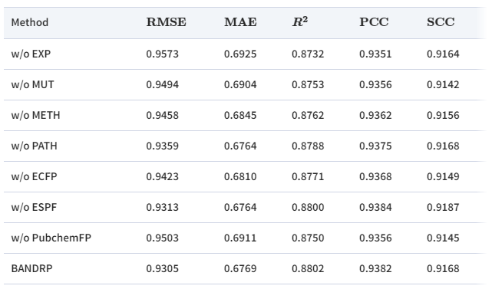Screen dimensions: 492x289
Task: Select the SCC column header
Action: (x=441, y=22)
